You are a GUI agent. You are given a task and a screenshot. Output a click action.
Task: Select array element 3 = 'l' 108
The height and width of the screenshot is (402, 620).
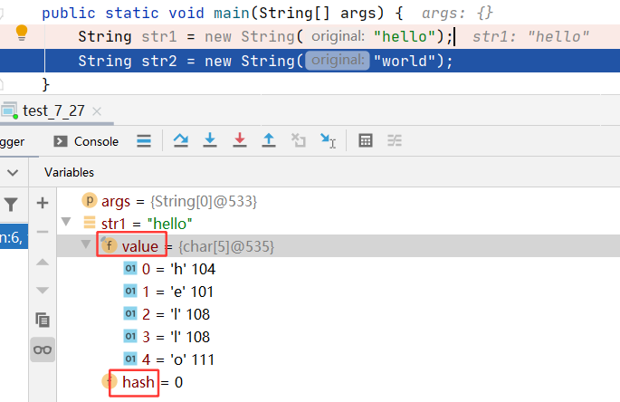click(339, 337)
